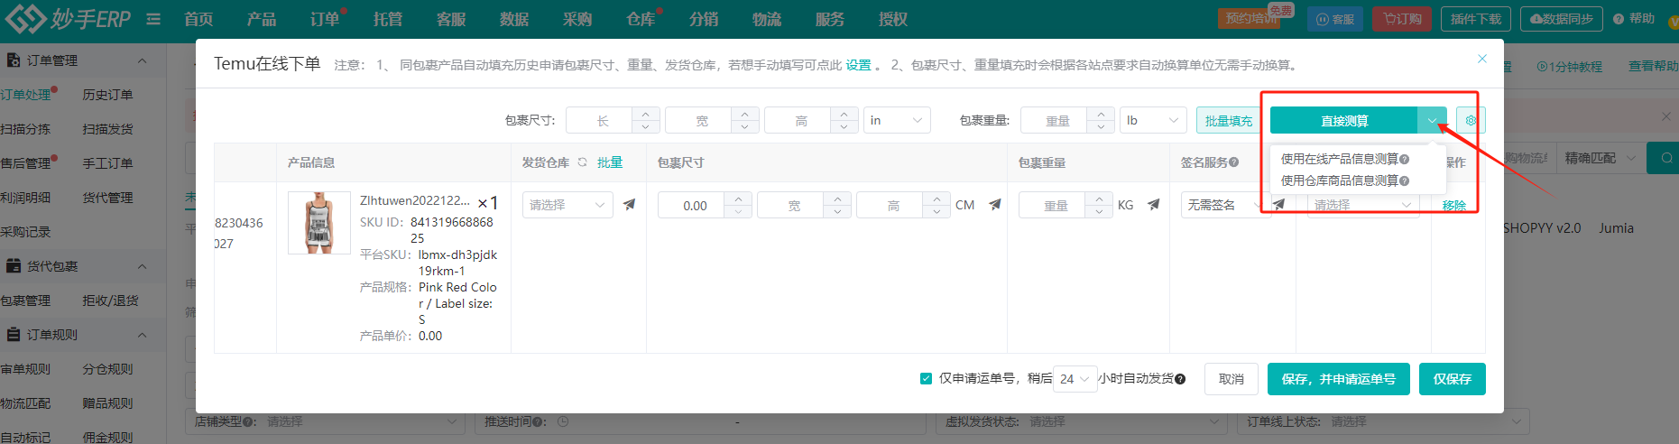Apply package size to all via paper-plane icon after CM

pos(994,205)
